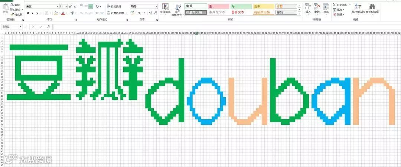
Task: Toggle 自动换行 wrap text
Action: click(114, 6)
